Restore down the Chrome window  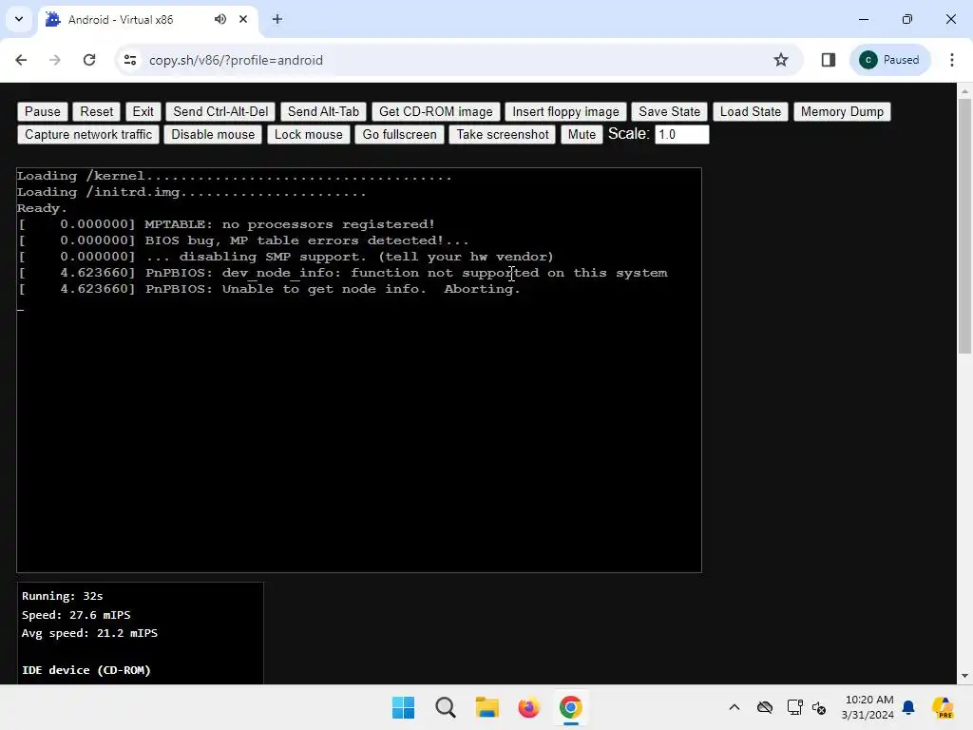pyautogui.click(x=907, y=19)
